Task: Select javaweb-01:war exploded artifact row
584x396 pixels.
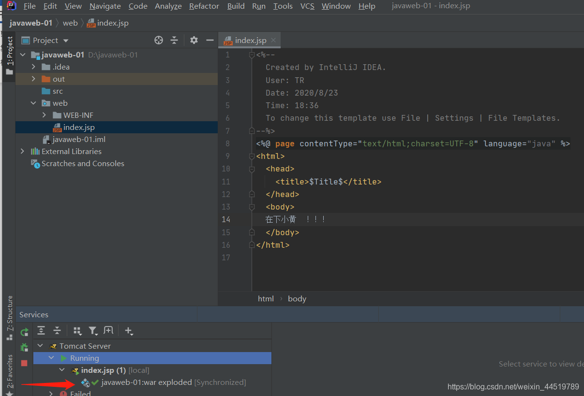Action: [x=152, y=382]
